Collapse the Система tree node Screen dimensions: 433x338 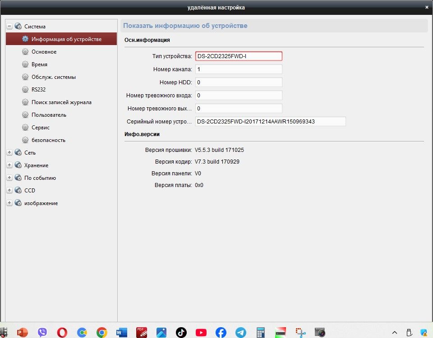[9, 26]
